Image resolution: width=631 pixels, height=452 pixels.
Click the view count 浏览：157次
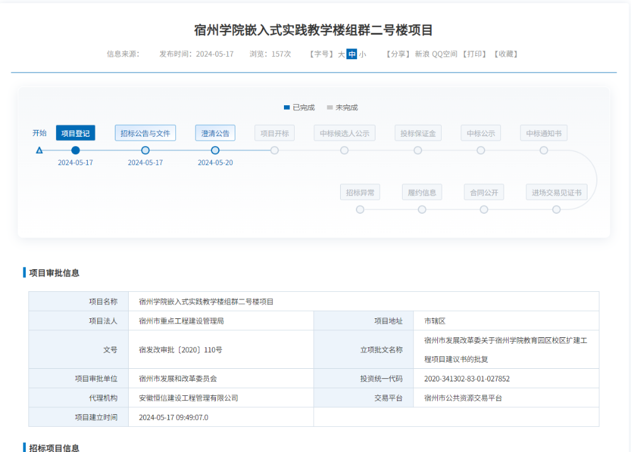270,54
